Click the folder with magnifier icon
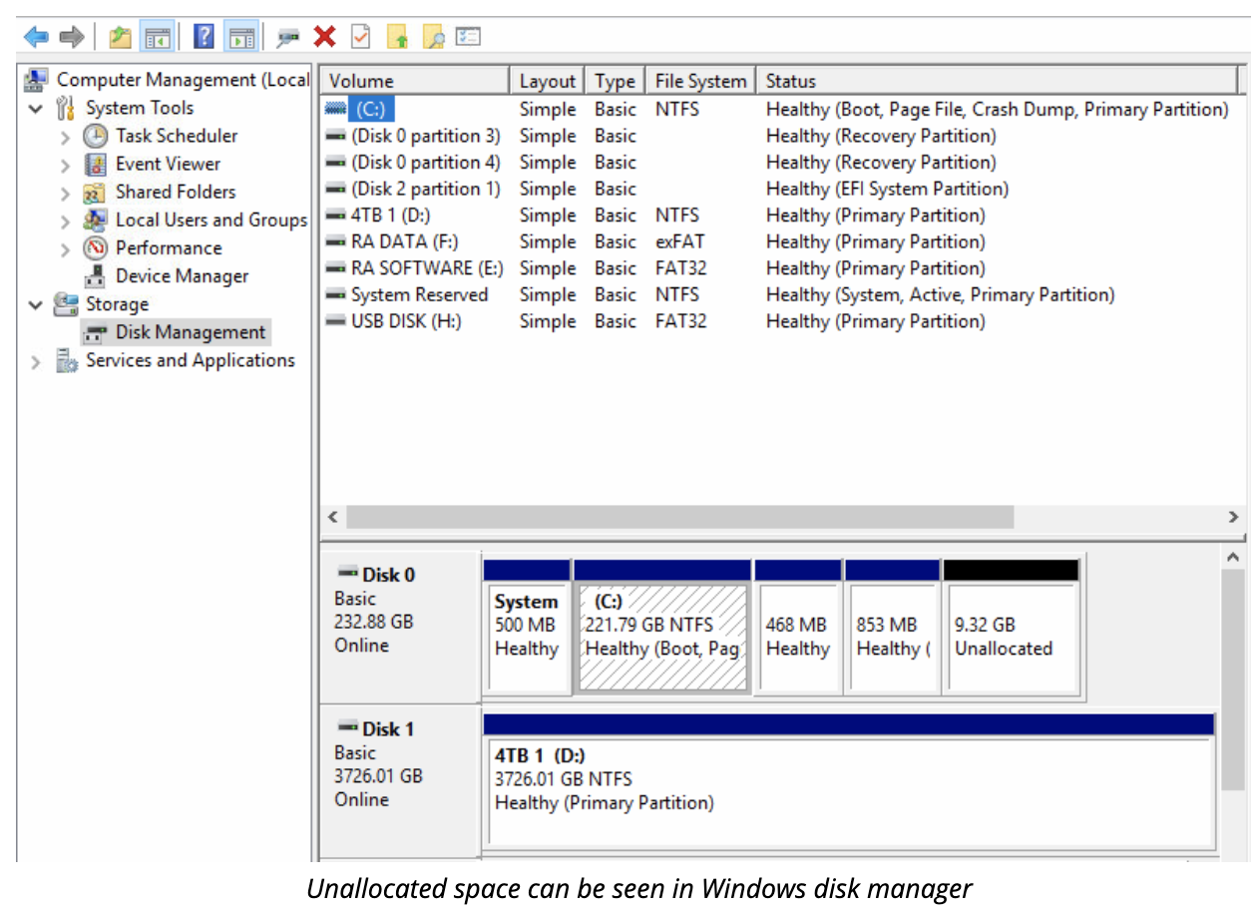This screenshot has height=914, width=1259. coord(433,38)
